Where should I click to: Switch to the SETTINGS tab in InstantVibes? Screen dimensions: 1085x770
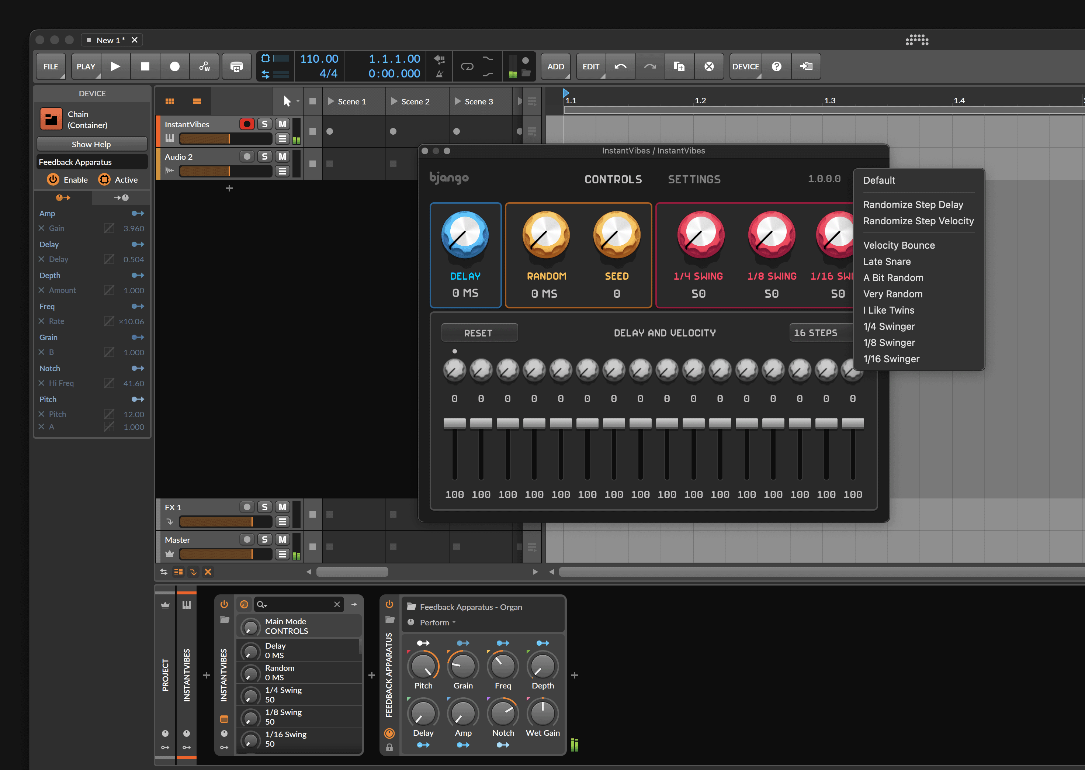click(x=694, y=179)
